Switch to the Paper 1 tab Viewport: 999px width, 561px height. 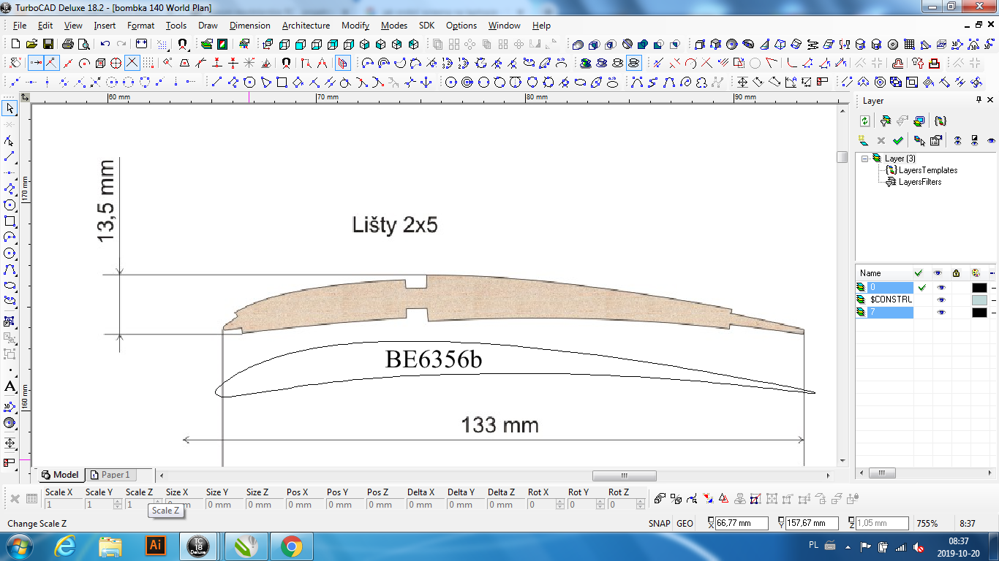115,475
